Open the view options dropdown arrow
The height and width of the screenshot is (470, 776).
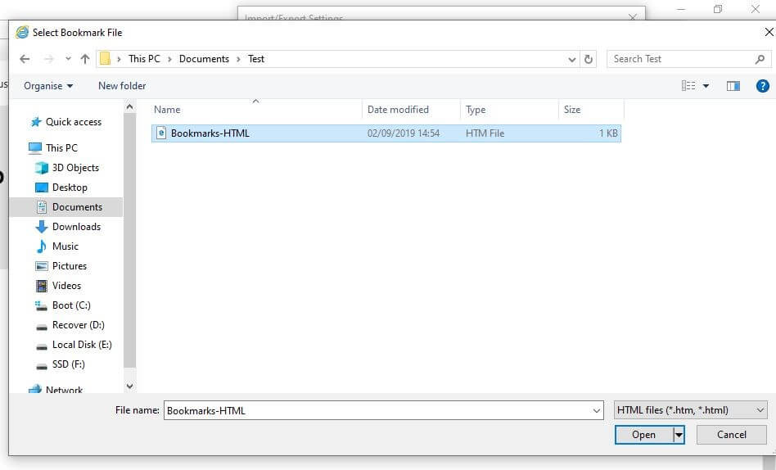tap(706, 86)
